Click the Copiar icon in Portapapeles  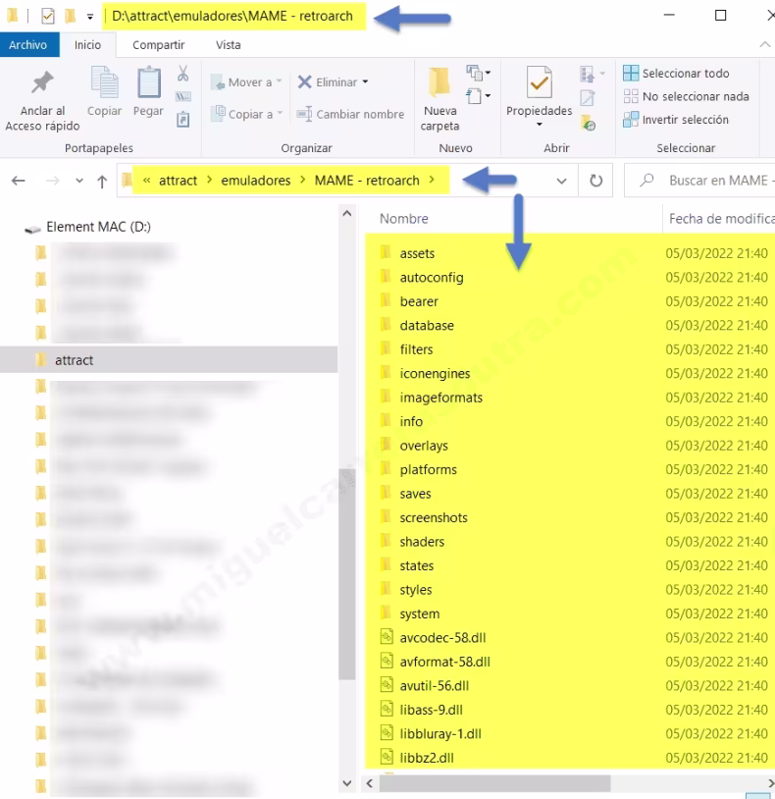[x=104, y=81]
